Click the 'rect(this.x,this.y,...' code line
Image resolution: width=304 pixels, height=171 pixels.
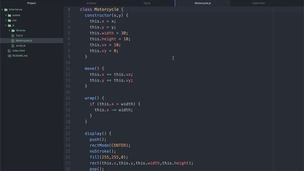point(142,163)
